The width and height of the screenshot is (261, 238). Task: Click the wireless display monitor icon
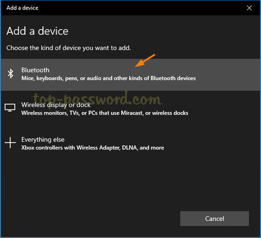(10, 108)
